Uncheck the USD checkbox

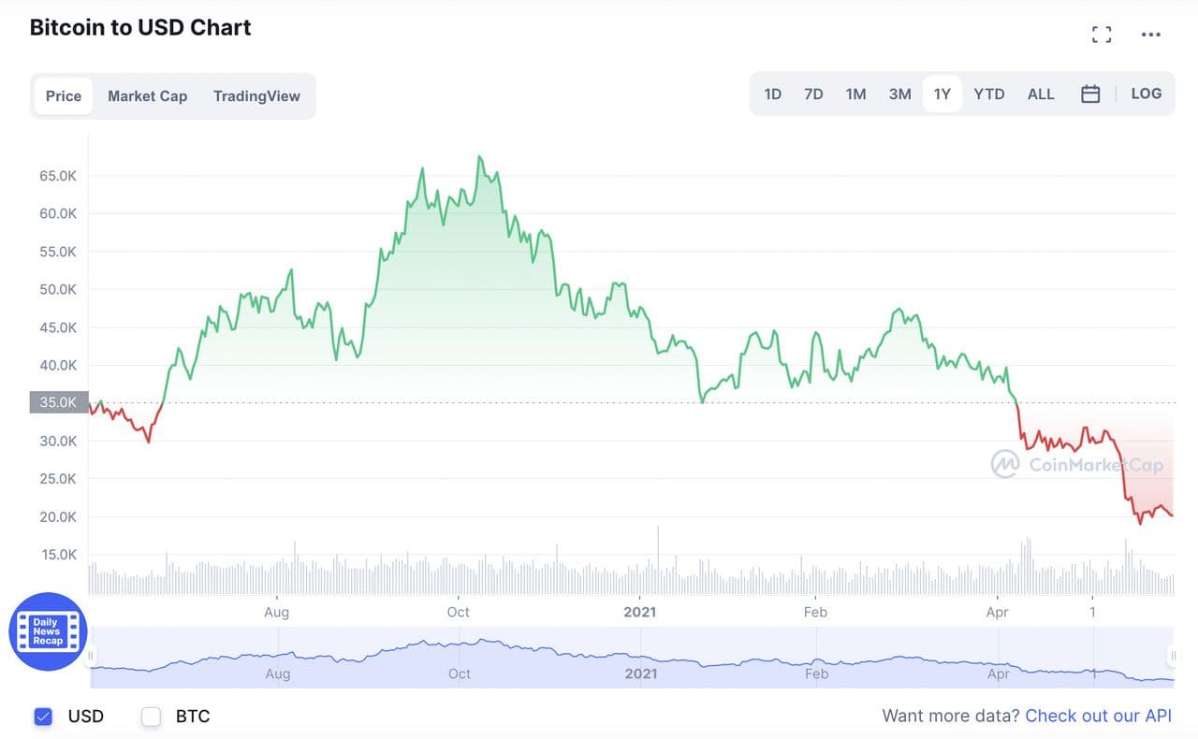[43, 717]
